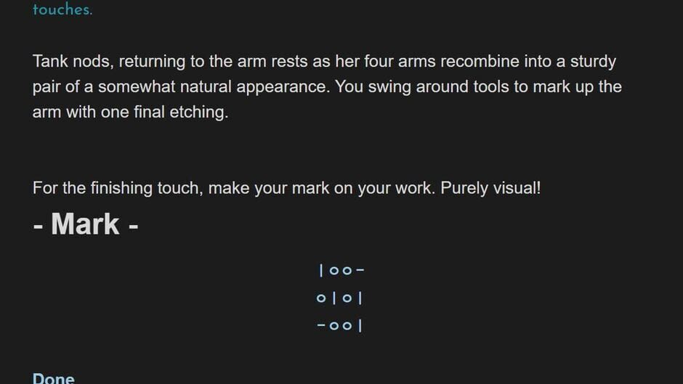Click the teal "touches." link text
683x384 pixels.
(x=62, y=10)
